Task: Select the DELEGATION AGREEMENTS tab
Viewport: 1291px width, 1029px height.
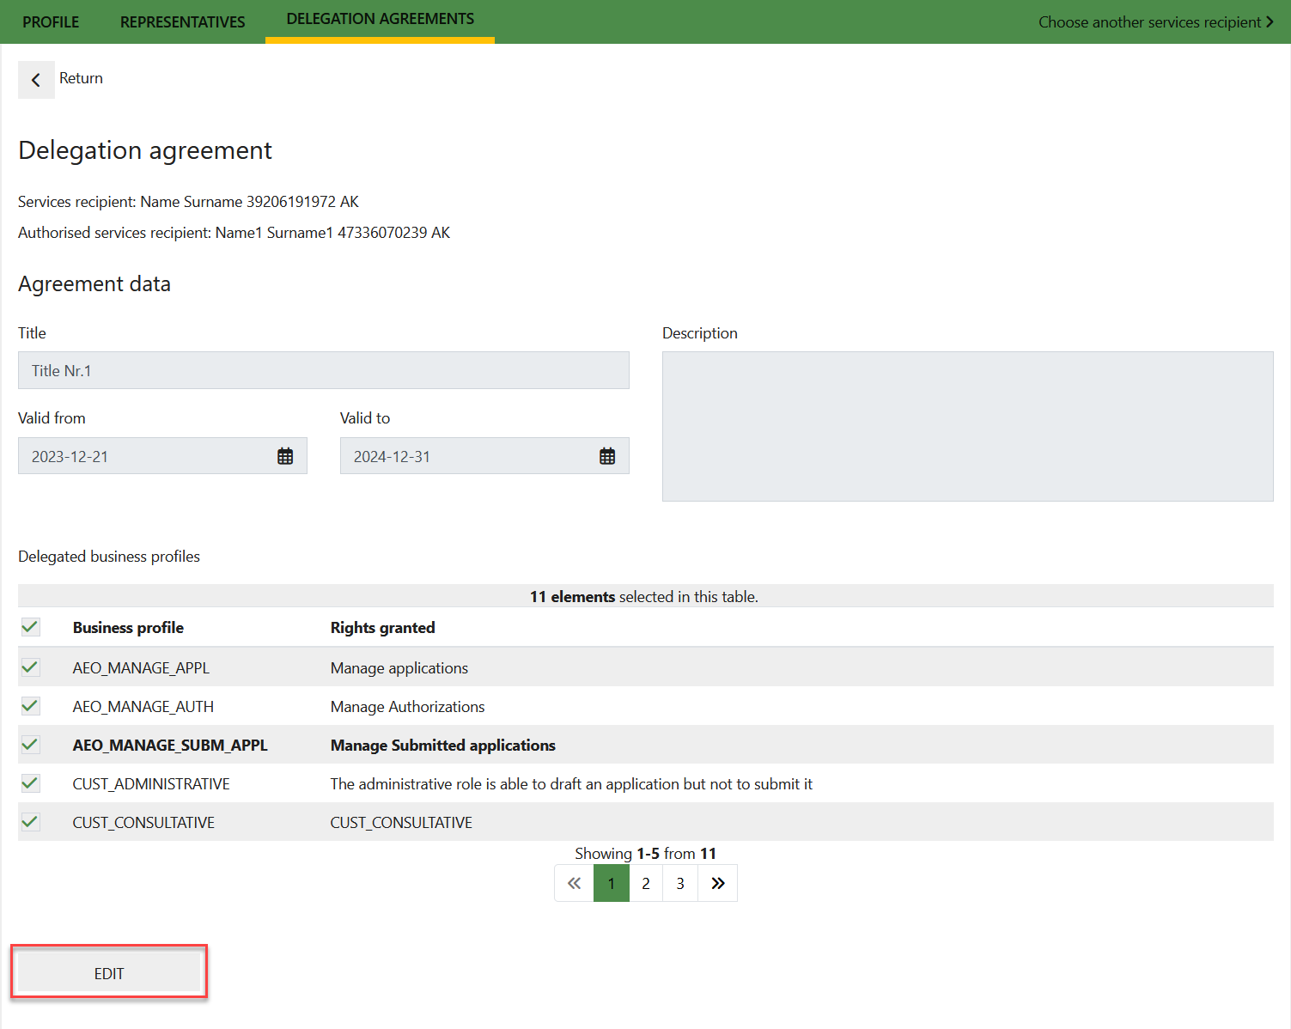Action: pos(380,20)
